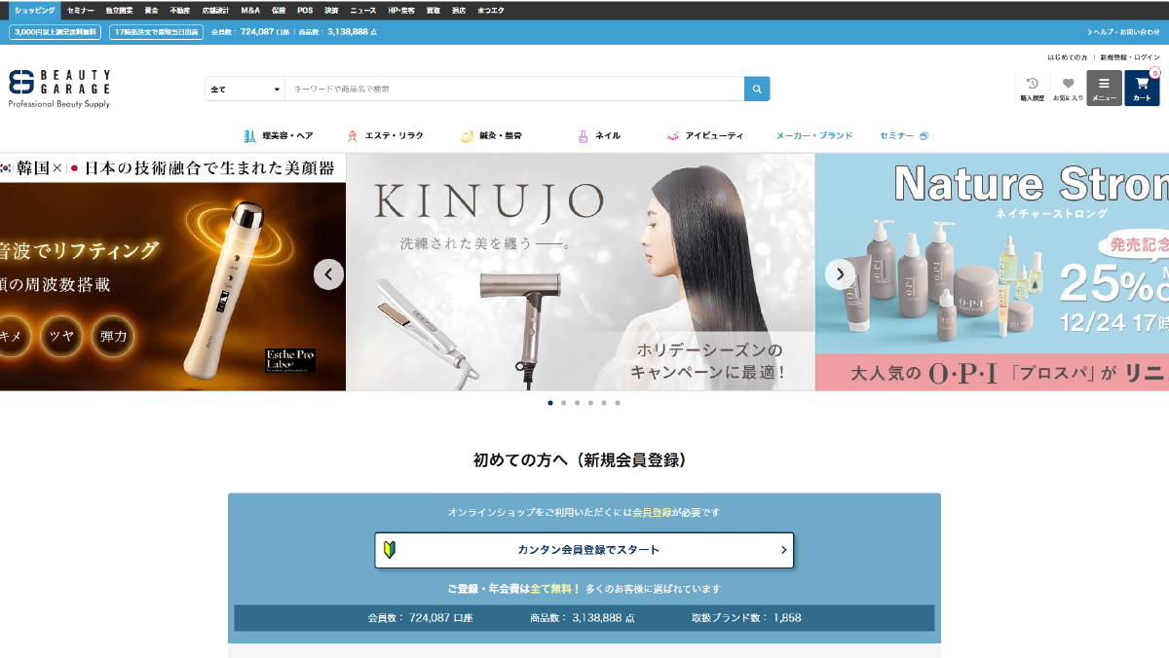Open the hamburger メニュー button
Image resolution: width=1169 pixels, height=658 pixels.
coord(1104,88)
